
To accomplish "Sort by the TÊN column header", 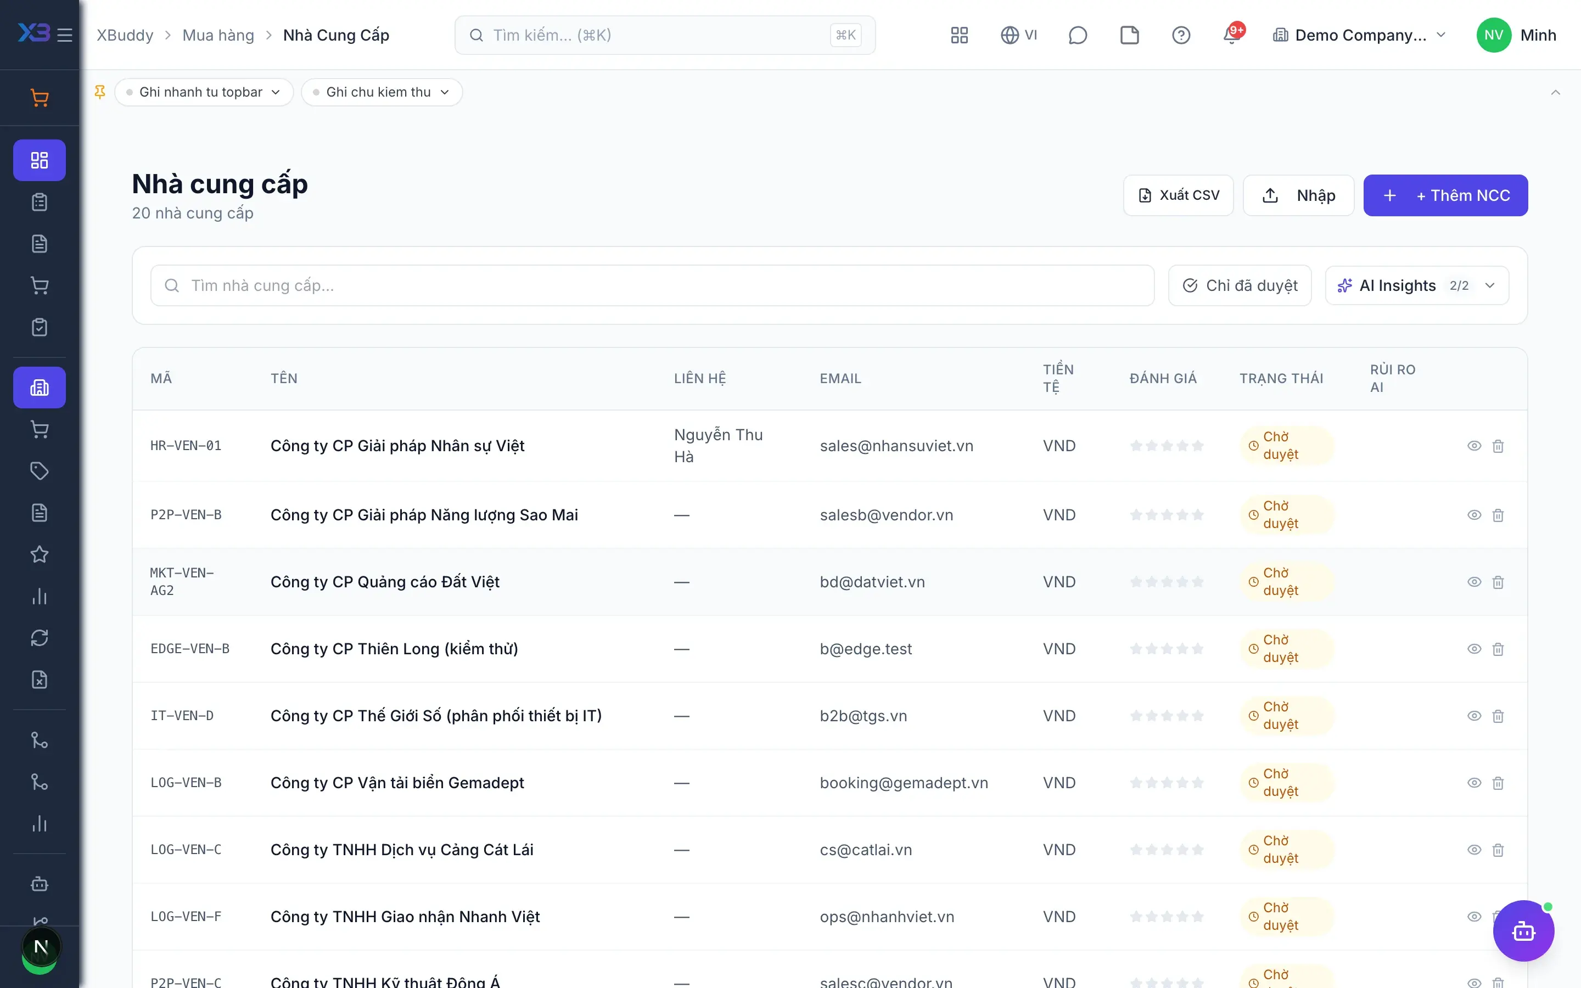I will [283, 378].
